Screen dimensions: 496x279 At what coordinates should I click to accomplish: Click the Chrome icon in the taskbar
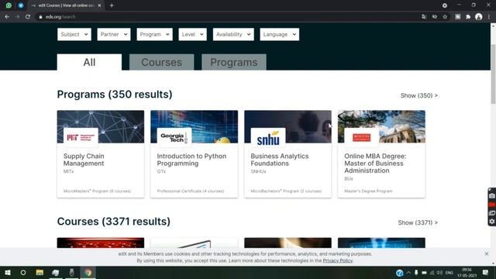[88, 272]
